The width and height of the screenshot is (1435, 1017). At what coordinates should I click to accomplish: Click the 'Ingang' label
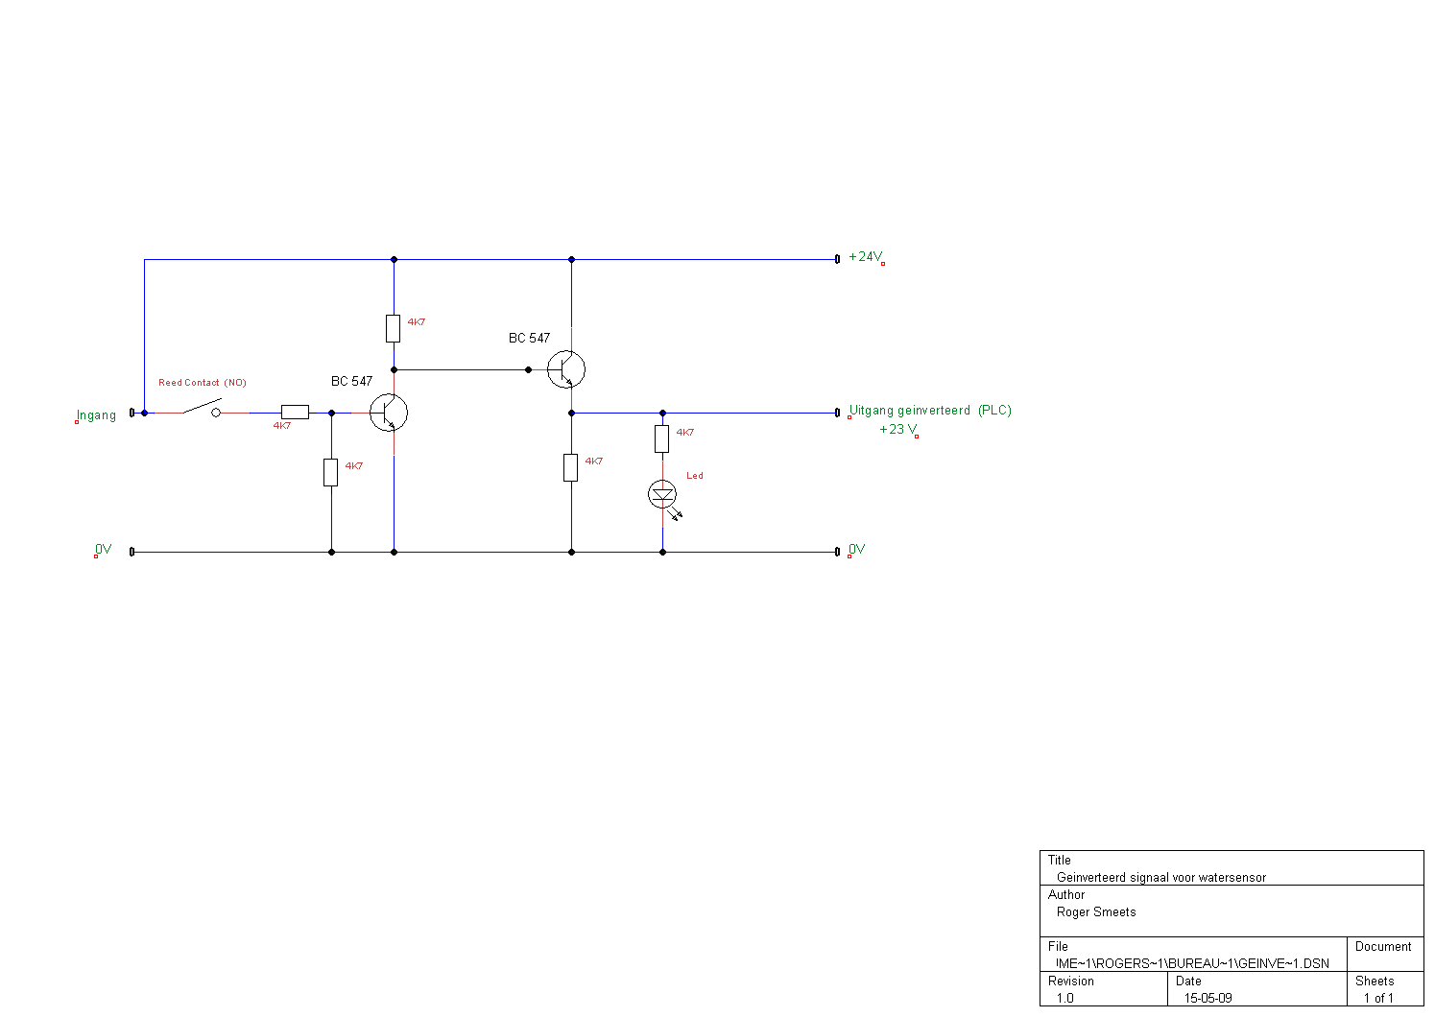point(96,415)
